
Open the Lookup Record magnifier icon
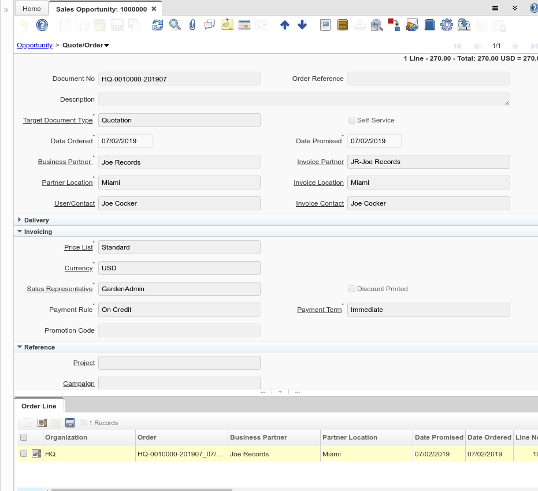(175, 25)
